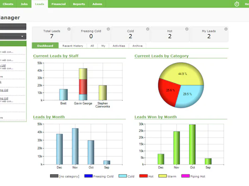
Task: Click the Leads Won by Month heading
Action: coord(156,117)
